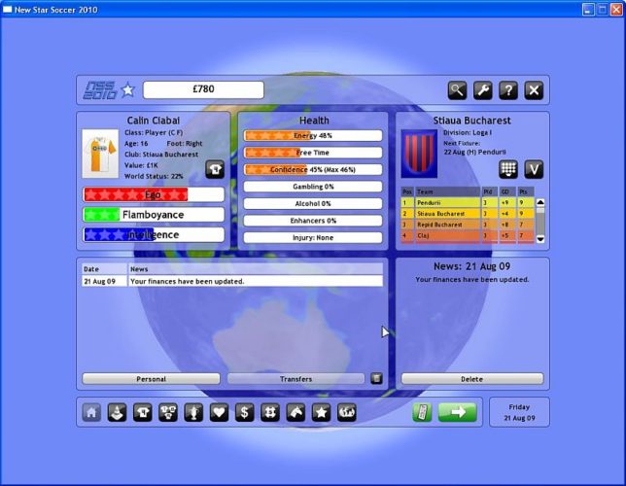Click the question mark help icon
626x486 pixels.
coord(507,90)
